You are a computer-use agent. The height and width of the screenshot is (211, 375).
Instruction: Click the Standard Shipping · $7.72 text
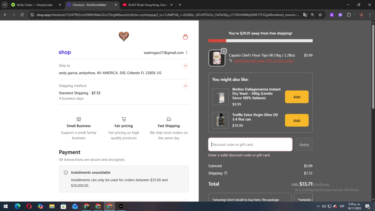pos(79,93)
